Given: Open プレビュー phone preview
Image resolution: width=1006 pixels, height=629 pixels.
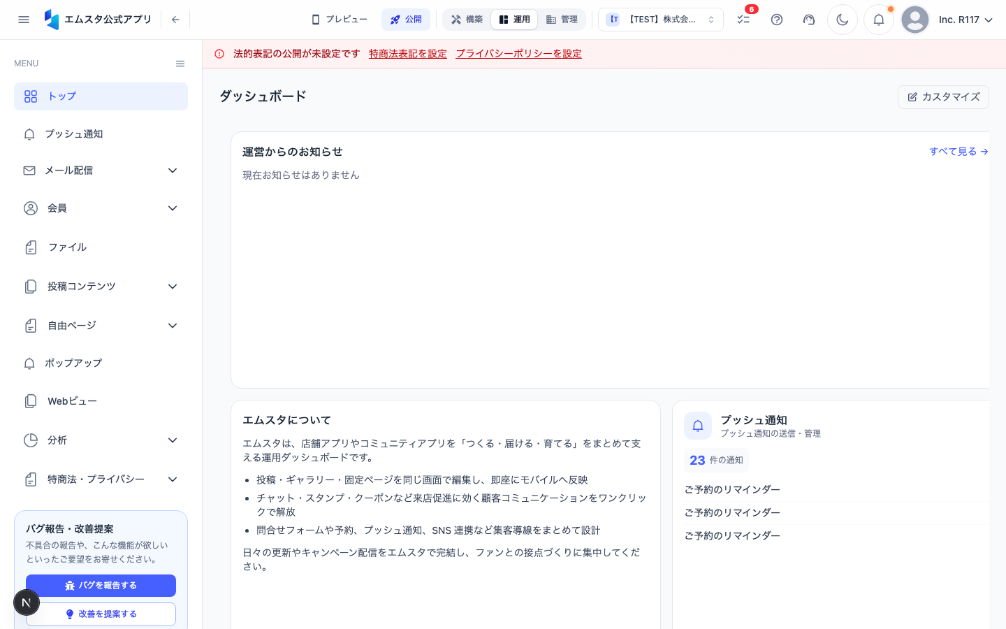Looking at the screenshot, I should 340,20.
